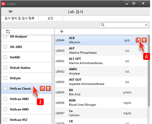Click the mg/dL unit of BUN
The image size is (152, 124).
[127, 103]
